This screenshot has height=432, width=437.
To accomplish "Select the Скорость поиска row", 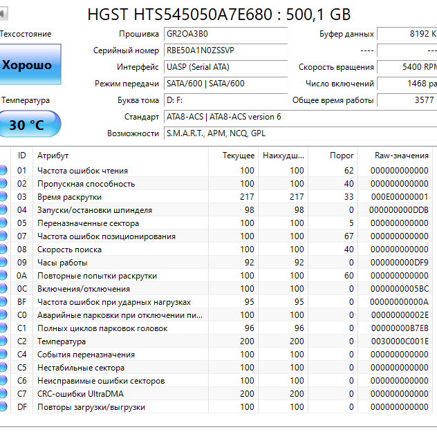I will click(x=216, y=249).
